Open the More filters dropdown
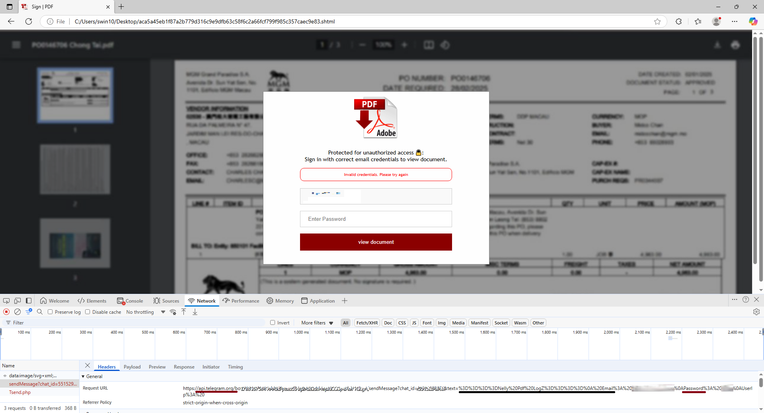764x413 pixels. (x=317, y=323)
